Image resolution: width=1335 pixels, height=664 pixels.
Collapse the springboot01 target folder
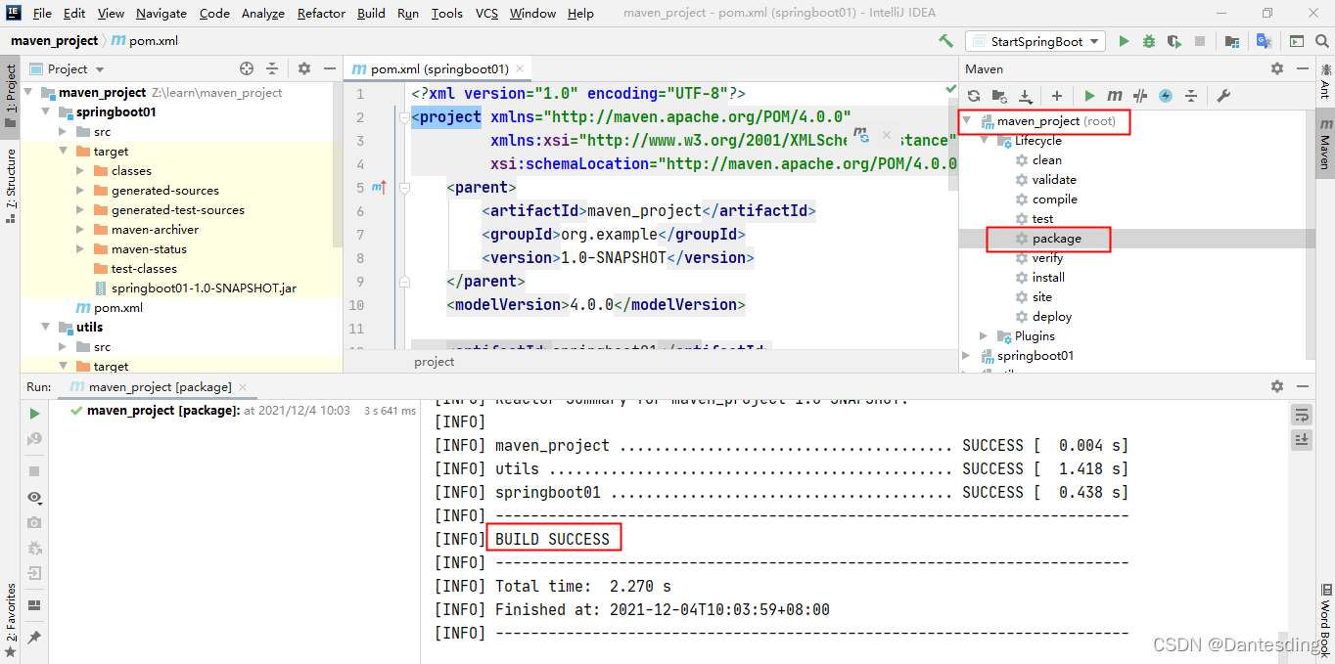coord(63,152)
